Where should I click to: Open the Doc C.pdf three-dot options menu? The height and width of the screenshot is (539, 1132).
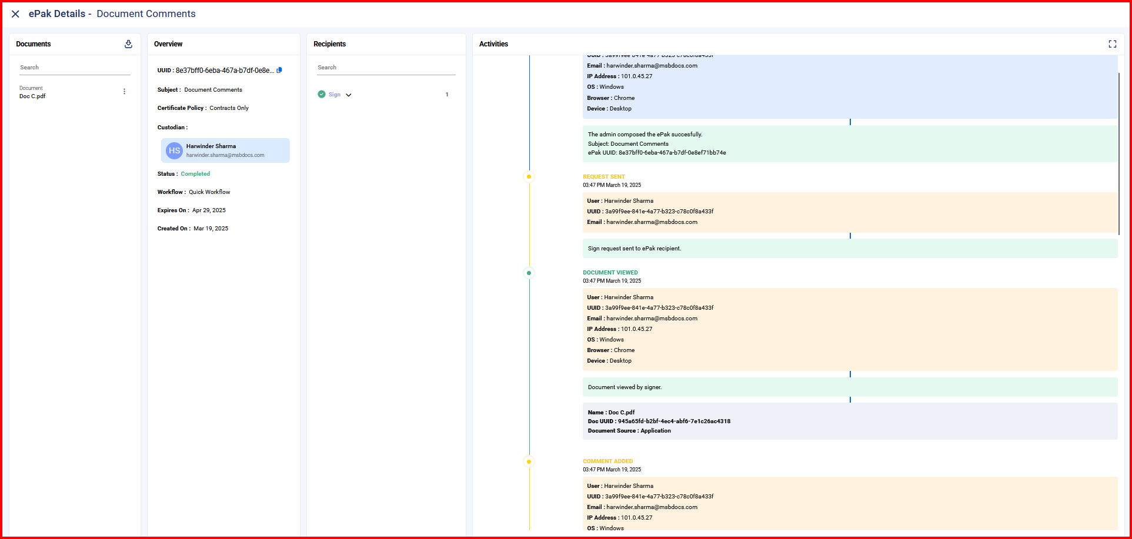(x=124, y=92)
